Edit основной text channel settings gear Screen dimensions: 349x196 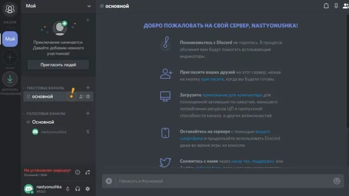(x=88, y=96)
